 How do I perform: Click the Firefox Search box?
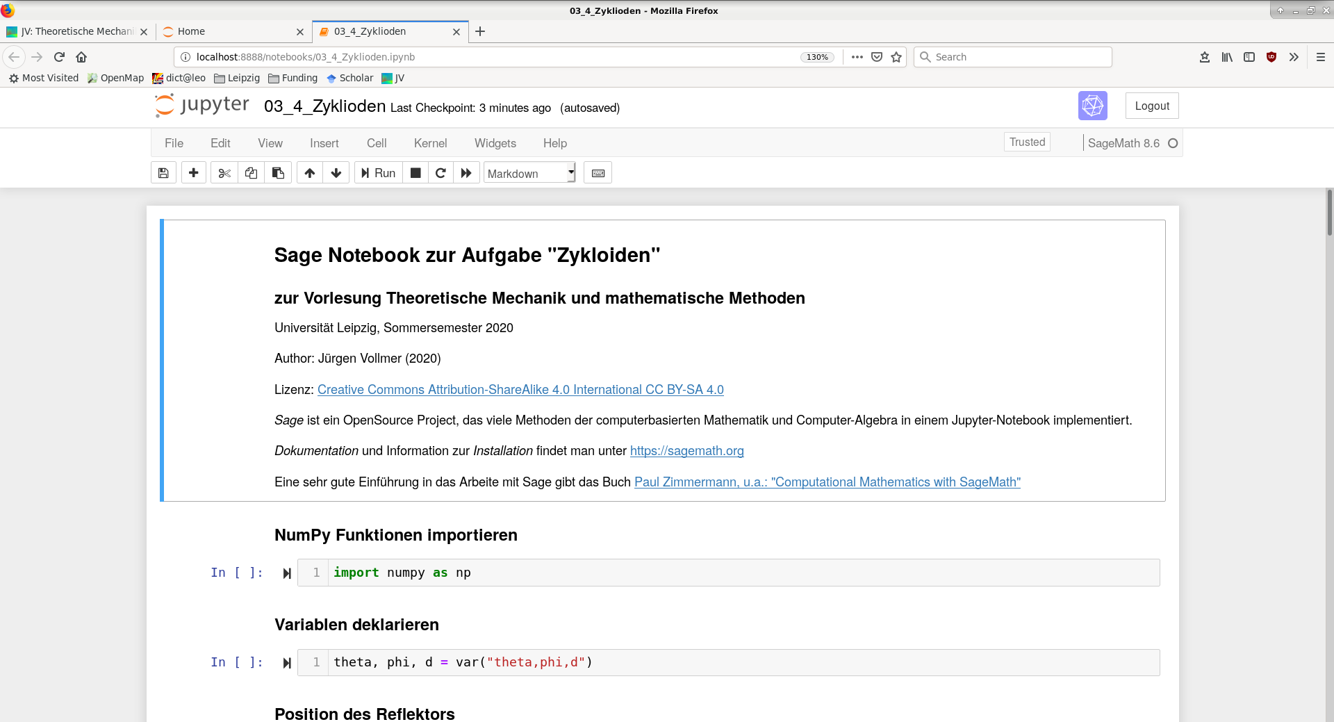1013,57
